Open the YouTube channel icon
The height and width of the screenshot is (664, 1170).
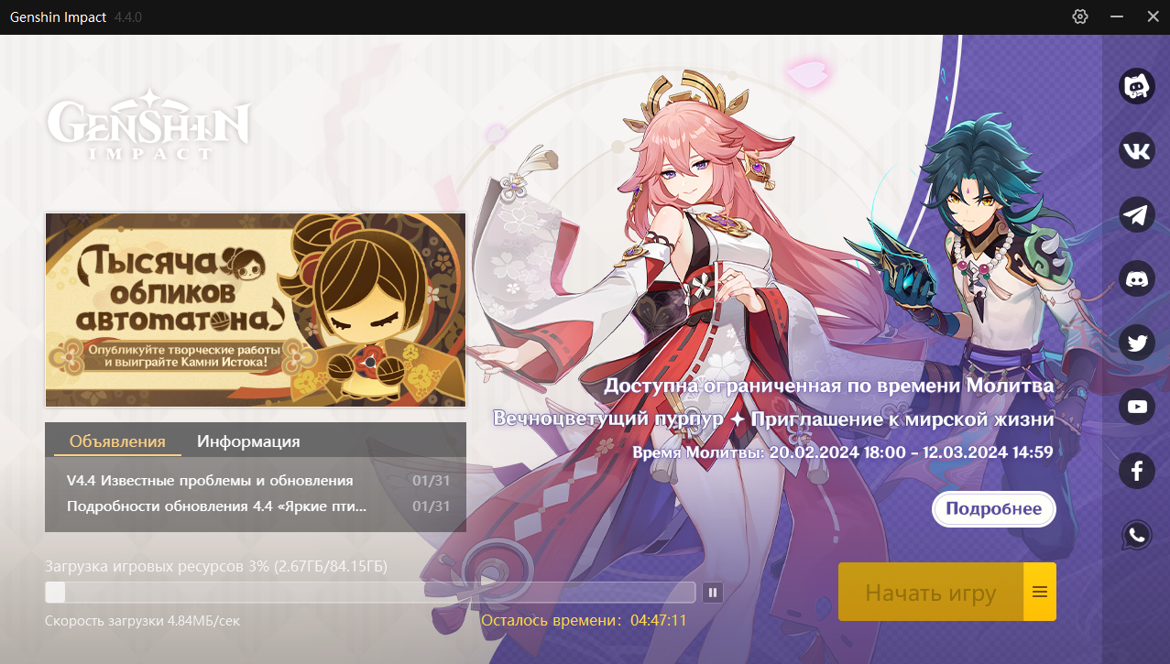pyautogui.click(x=1137, y=407)
